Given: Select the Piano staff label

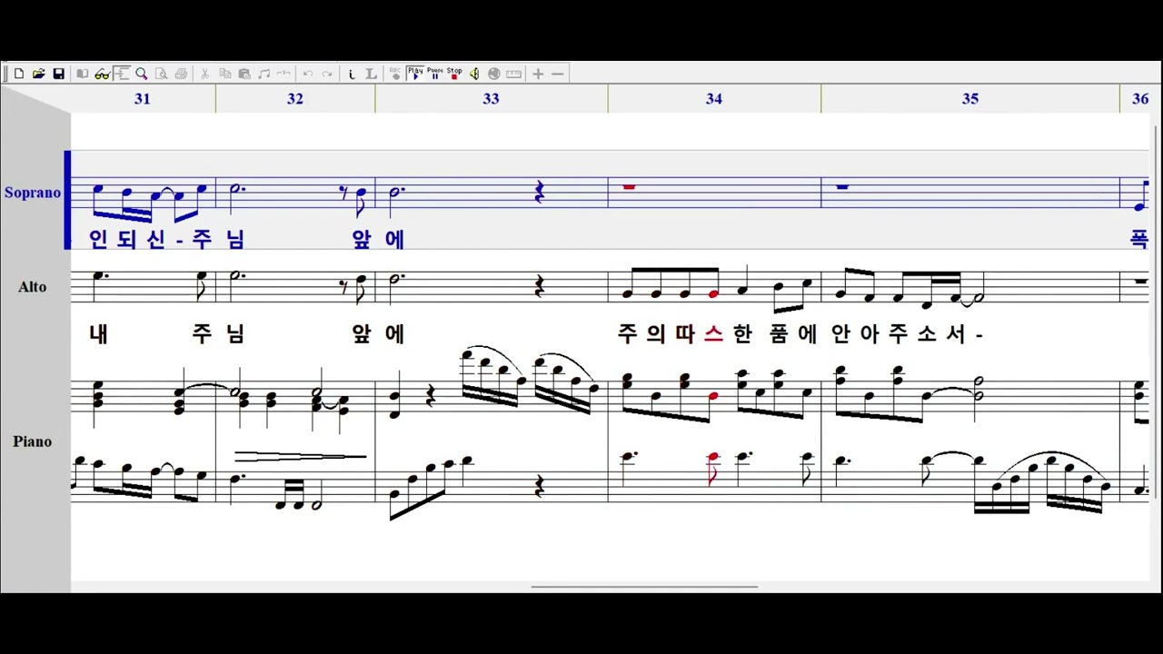Looking at the screenshot, I should click(x=32, y=441).
